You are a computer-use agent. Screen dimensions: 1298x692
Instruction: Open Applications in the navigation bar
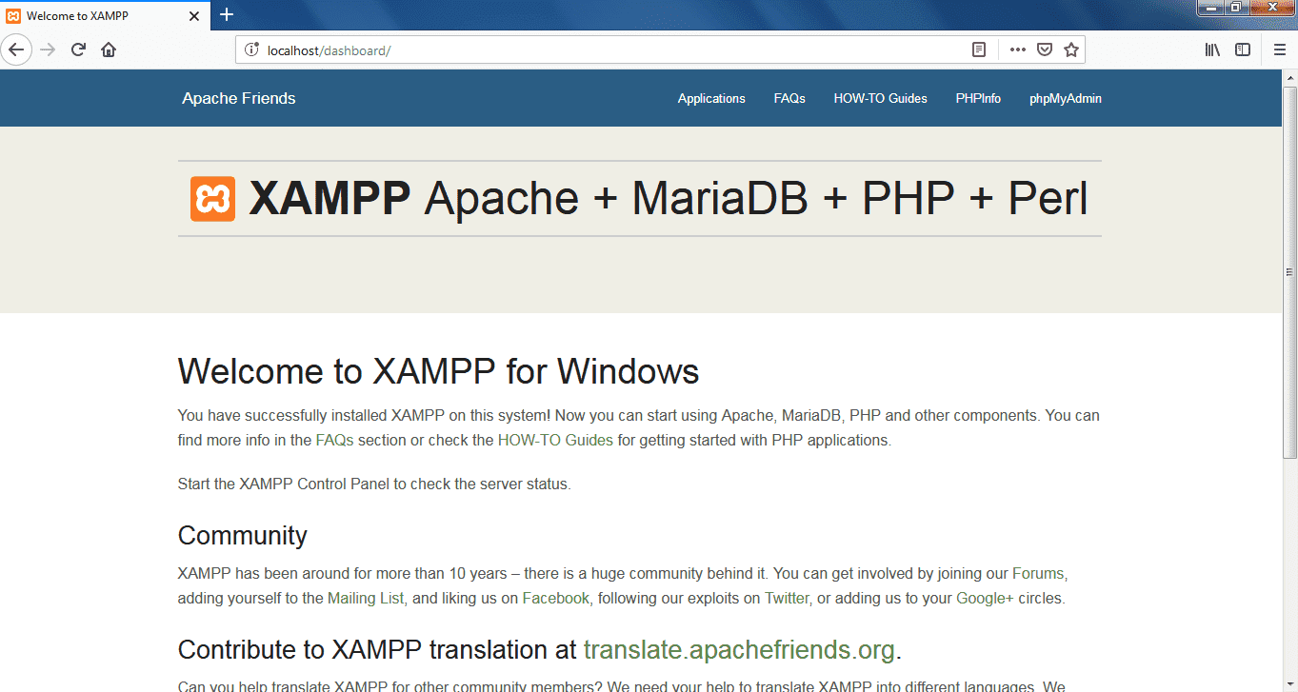(x=711, y=98)
